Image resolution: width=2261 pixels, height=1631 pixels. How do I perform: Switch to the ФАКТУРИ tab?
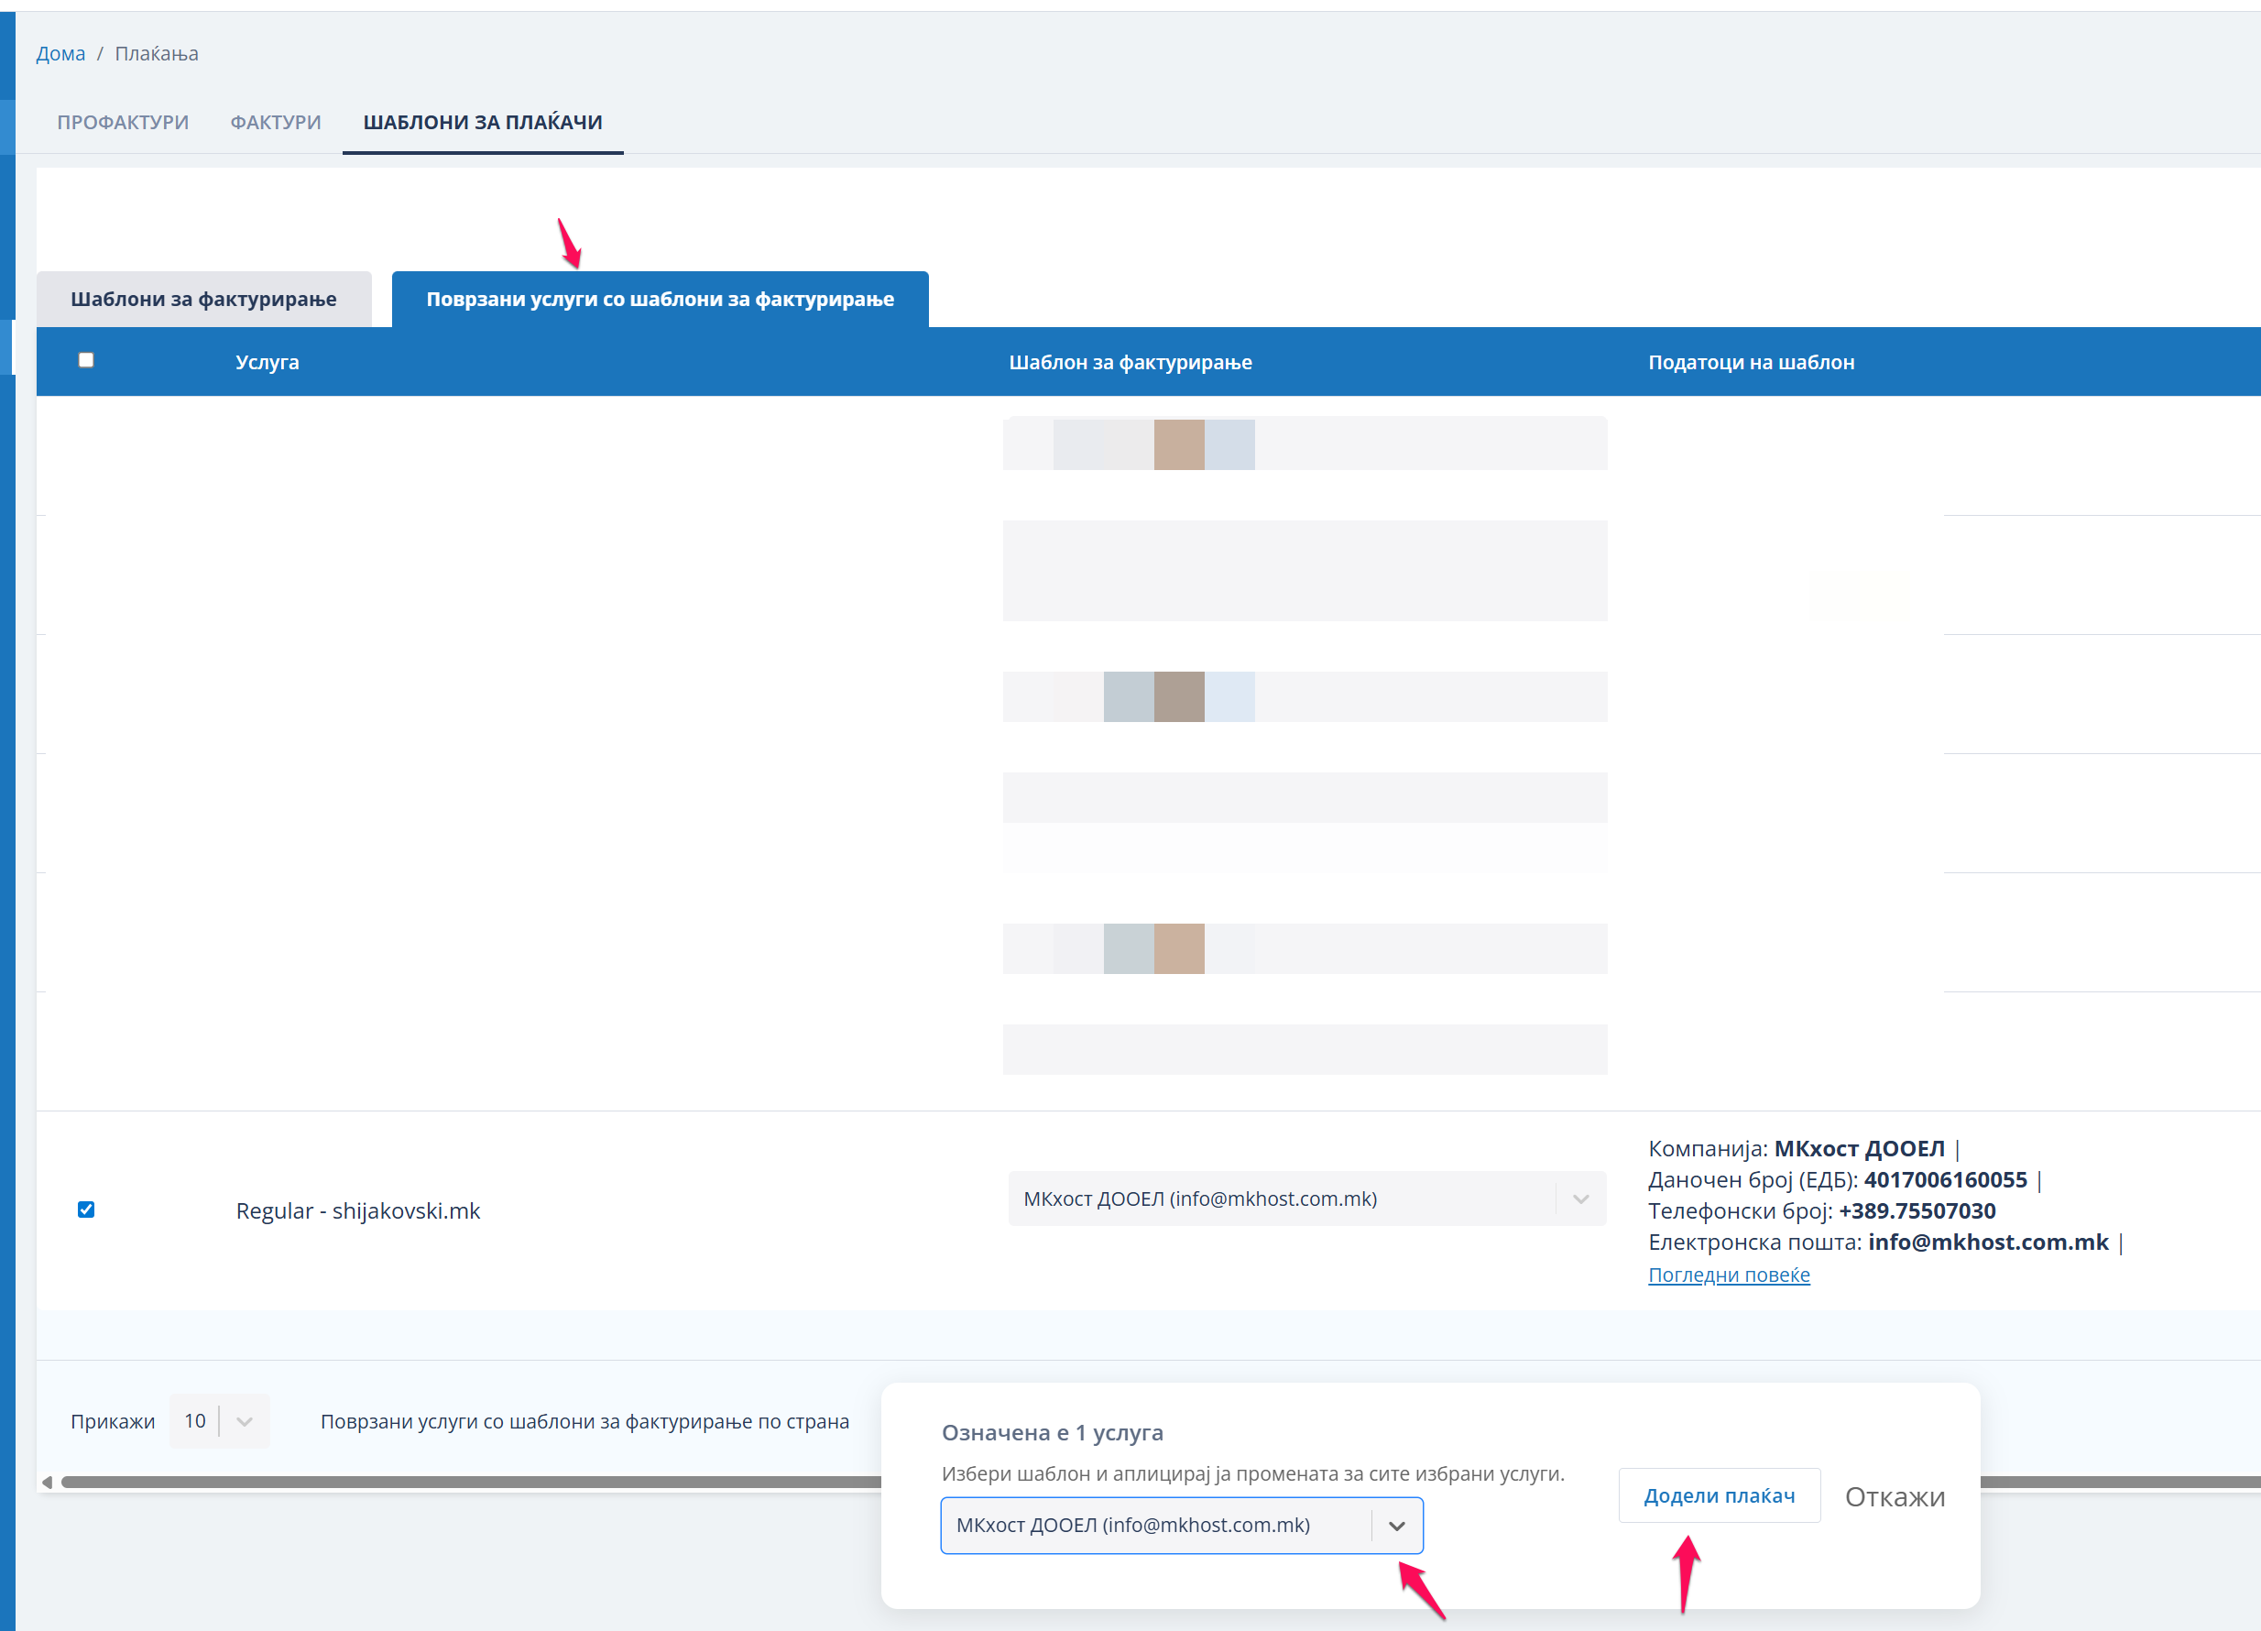pos(275,122)
